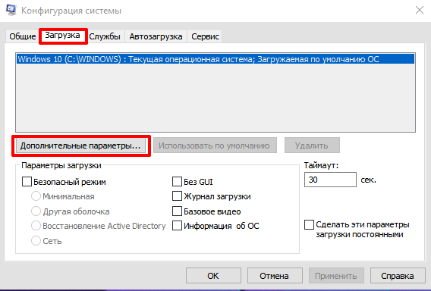
Task: Click the Отмена button
Action: (275, 276)
